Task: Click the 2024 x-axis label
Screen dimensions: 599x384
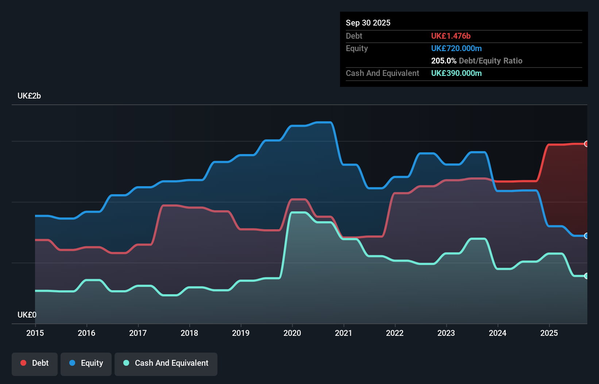Action: coord(498,333)
